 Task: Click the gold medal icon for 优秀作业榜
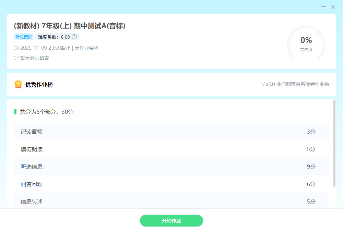click(x=18, y=84)
